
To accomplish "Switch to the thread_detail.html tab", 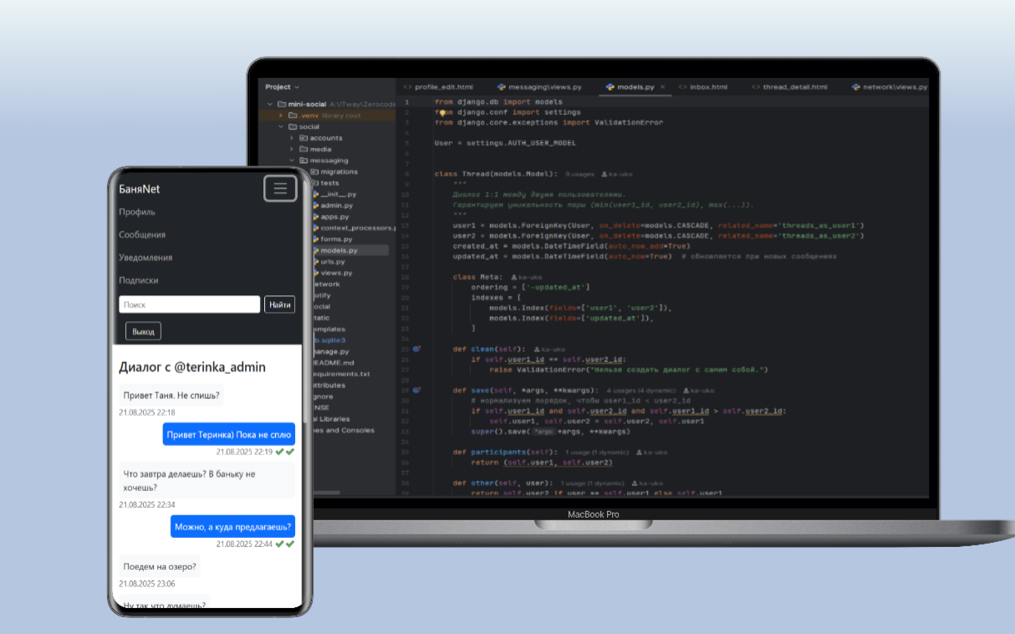I will coord(789,87).
